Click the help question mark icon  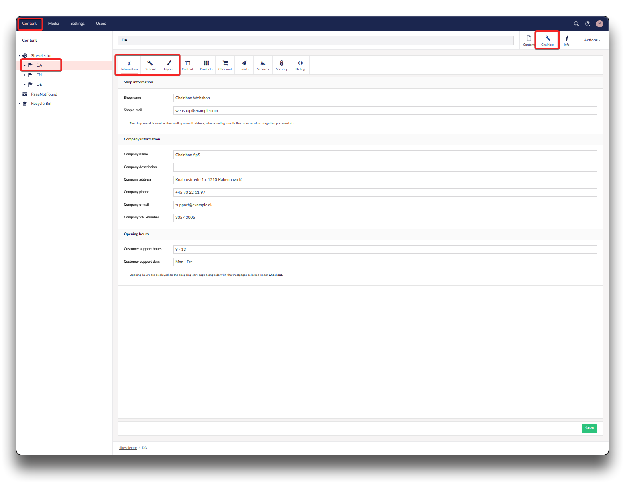click(588, 24)
